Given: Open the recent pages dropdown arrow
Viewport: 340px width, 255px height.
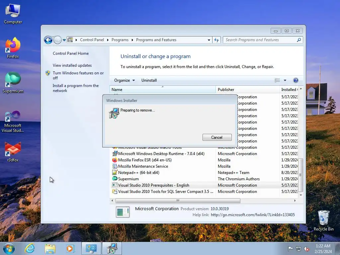Looking at the screenshot, I should (64, 40).
